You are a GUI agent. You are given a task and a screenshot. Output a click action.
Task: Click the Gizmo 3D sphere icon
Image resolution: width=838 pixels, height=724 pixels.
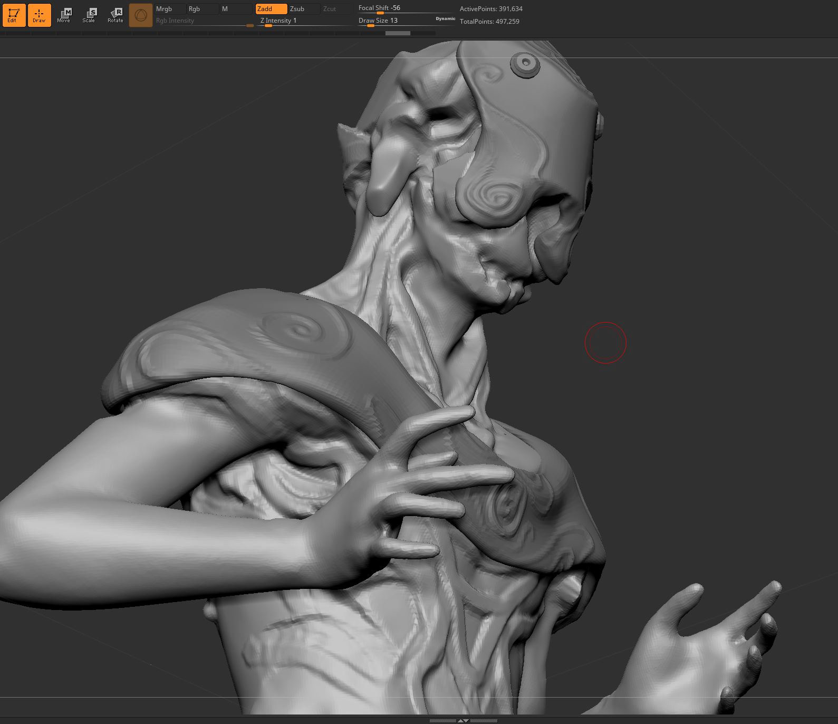140,15
